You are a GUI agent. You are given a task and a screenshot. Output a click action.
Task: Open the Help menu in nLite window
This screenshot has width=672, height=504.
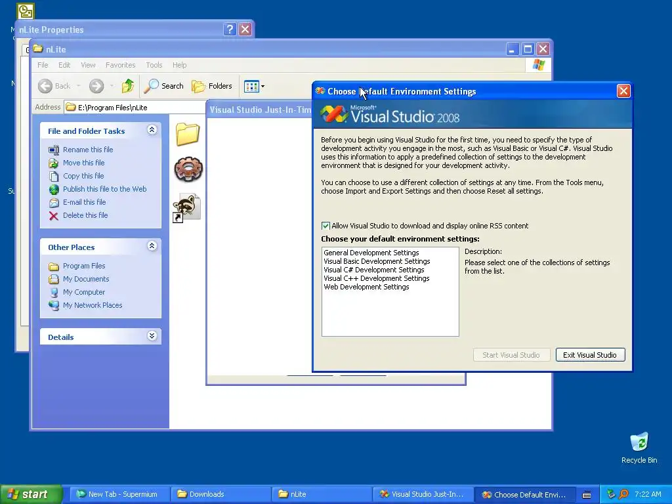(180, 65)
